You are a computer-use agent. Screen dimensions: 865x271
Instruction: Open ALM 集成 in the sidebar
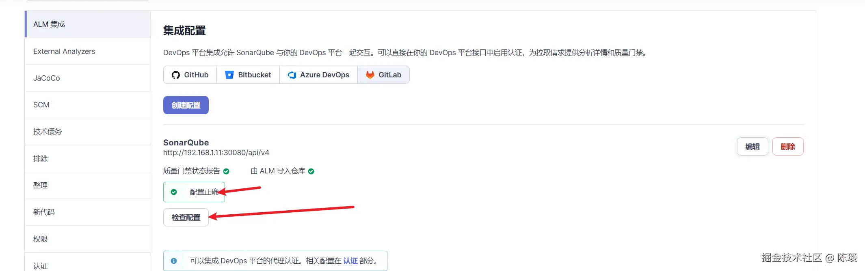[88, 24]
